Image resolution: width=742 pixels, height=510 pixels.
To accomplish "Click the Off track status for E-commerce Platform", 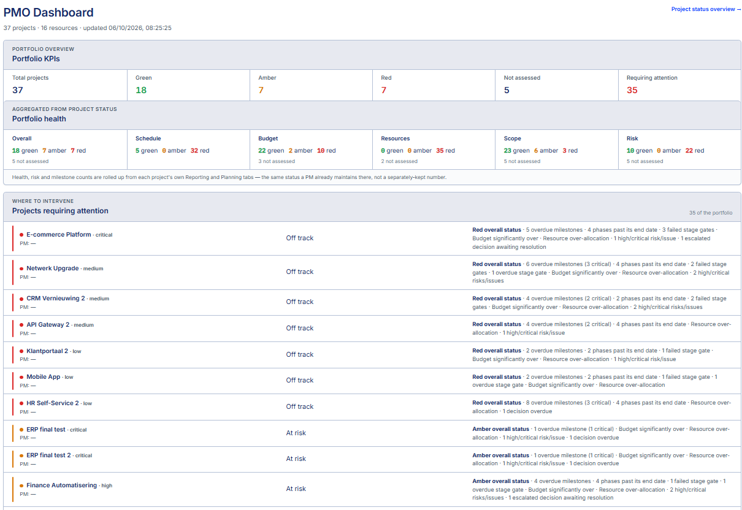I will click(x=300, y=238).
